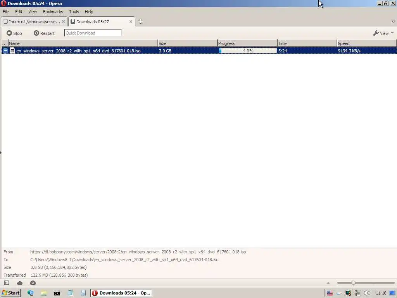Image resolution: width=397 pixels, height=298 pixels.
Task: Click the US flag language tray icon
Action: point(330,293)
